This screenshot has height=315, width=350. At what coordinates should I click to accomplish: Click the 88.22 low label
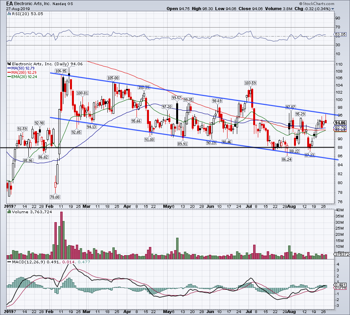(294, 151)
